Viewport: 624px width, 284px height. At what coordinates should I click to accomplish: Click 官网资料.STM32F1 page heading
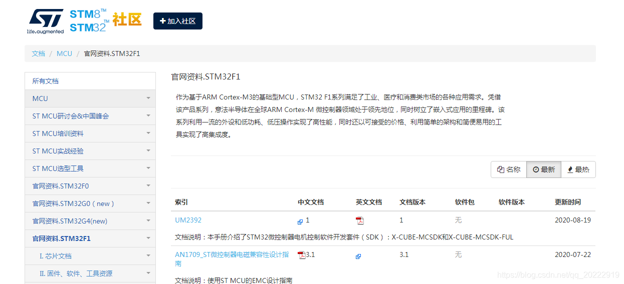click(206, 76)
